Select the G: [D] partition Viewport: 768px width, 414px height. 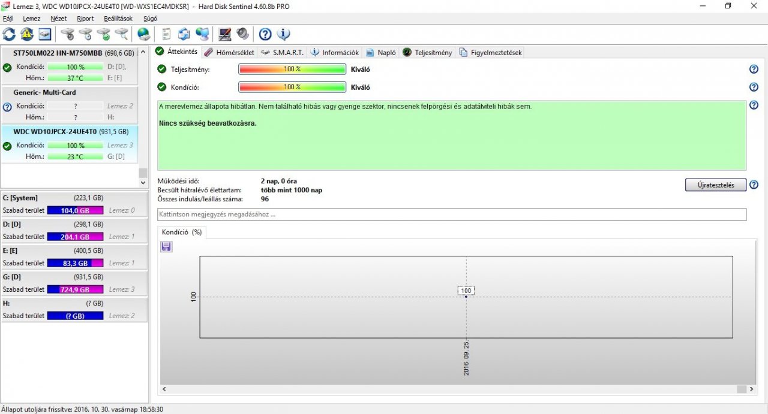click(x=74, y=283)
